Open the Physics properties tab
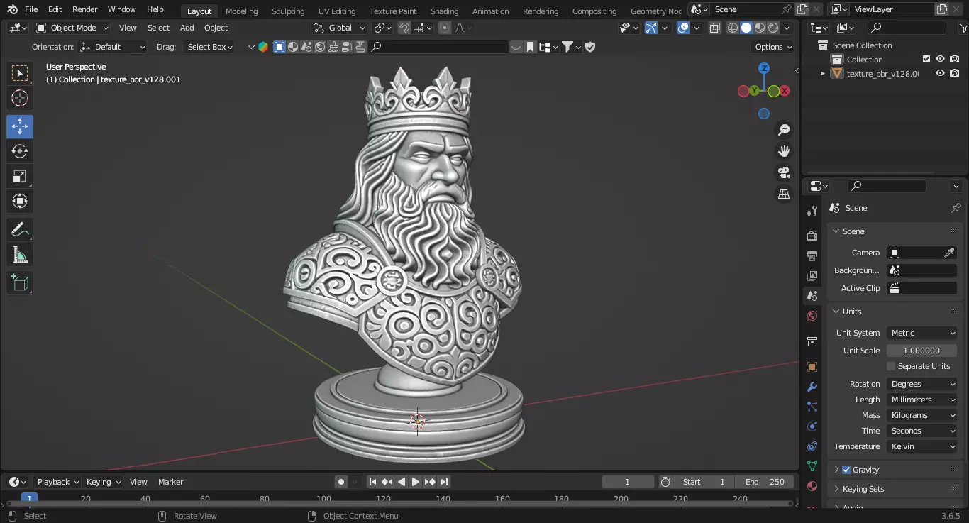This screenshot has width=969, height=523. tap(812, 426)
